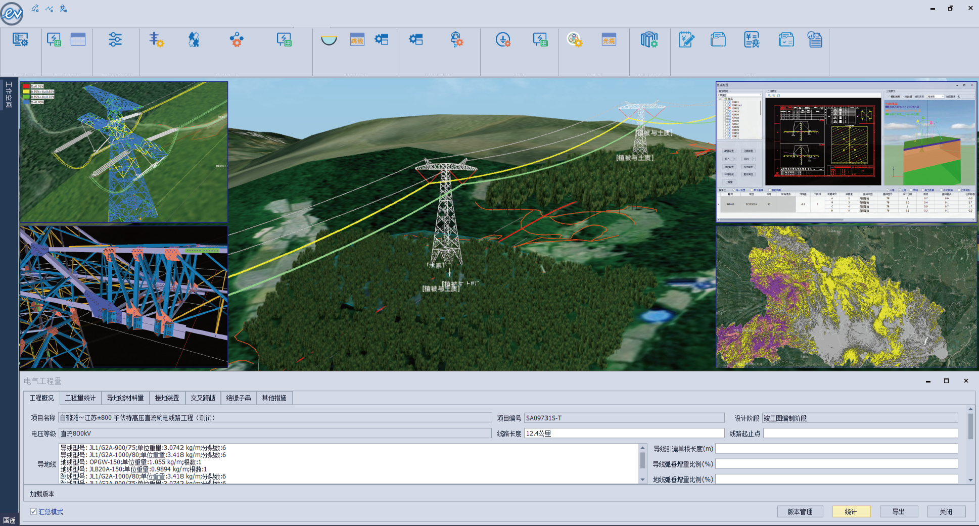The width and height of the screenshot is (979, 526).
Task: Collapse the 杆号 tree root node
Action: point(721,99)
